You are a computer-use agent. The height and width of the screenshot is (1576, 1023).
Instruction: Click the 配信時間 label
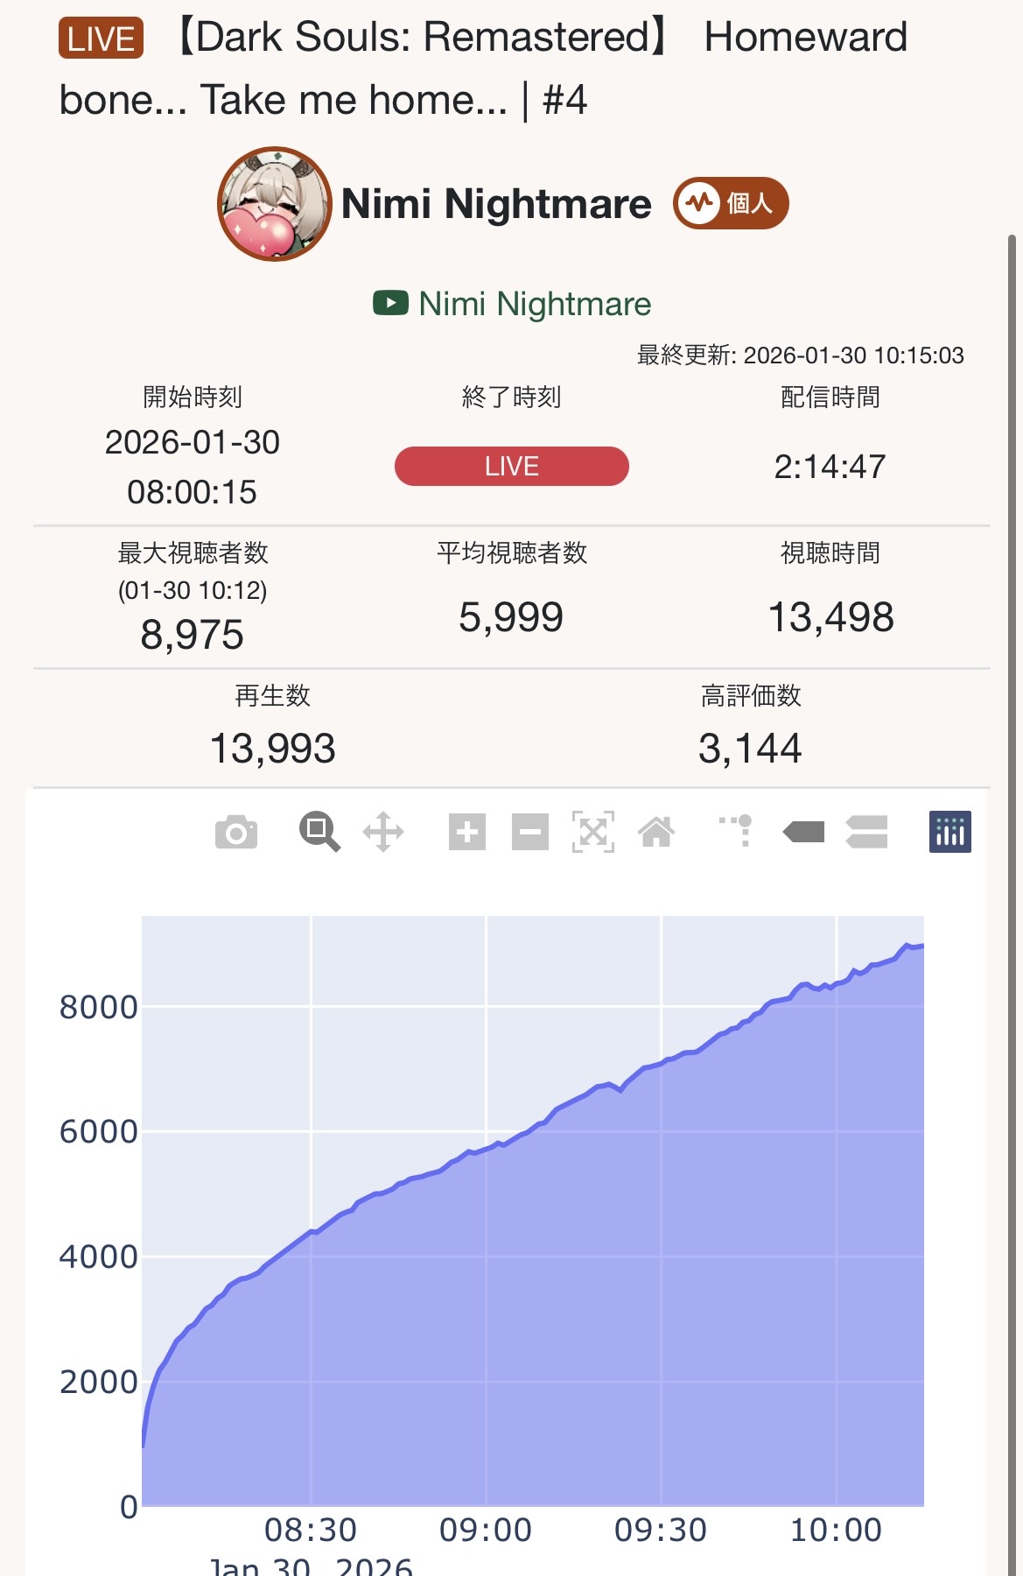pyautogui.click(x=830, y=397)
